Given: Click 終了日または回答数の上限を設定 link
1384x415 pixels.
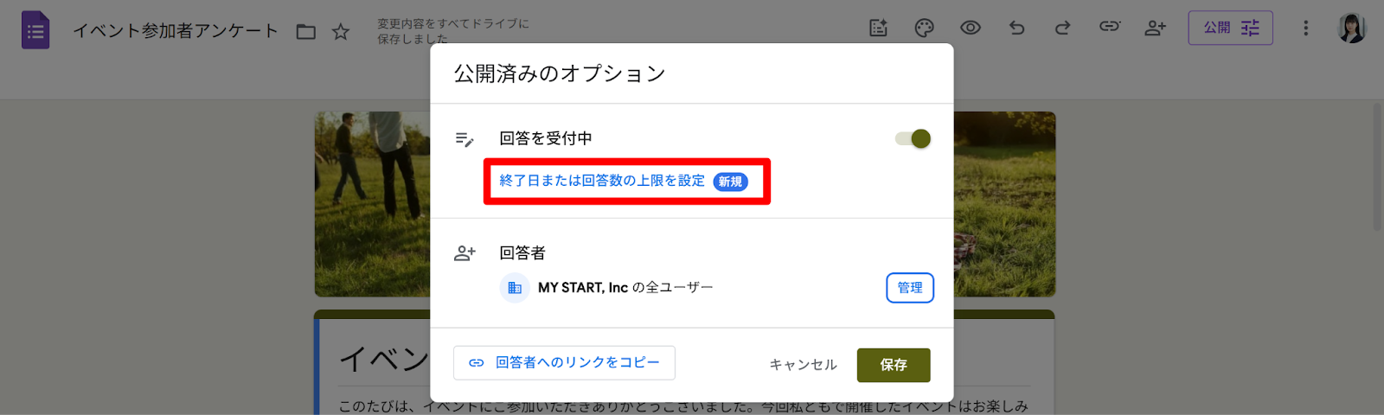Looking at the screenshot, I should 602,181.
